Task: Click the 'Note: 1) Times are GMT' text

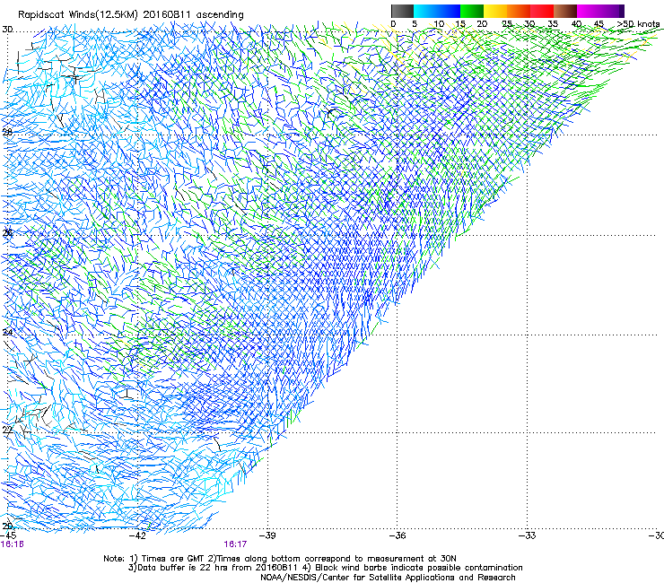Action: click(x=154, y=559)
